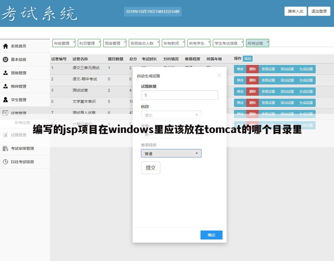This screenshot has height=261, width=334.
Task: Switch to the 所有学生 tab
Action: pyautogui.click(x=197, y=43)
